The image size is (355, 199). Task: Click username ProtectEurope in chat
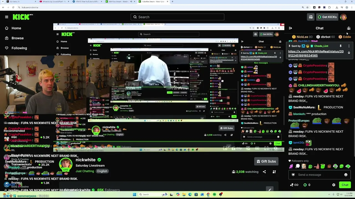click(299, 121)
